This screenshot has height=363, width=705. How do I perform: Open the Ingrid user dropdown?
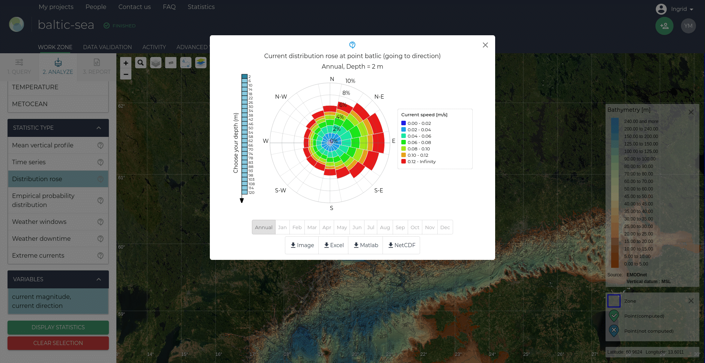(675, 9)
